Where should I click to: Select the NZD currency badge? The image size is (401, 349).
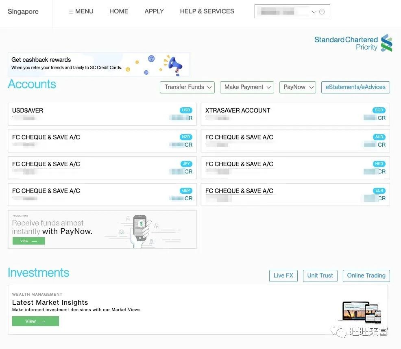pos(186,137)
